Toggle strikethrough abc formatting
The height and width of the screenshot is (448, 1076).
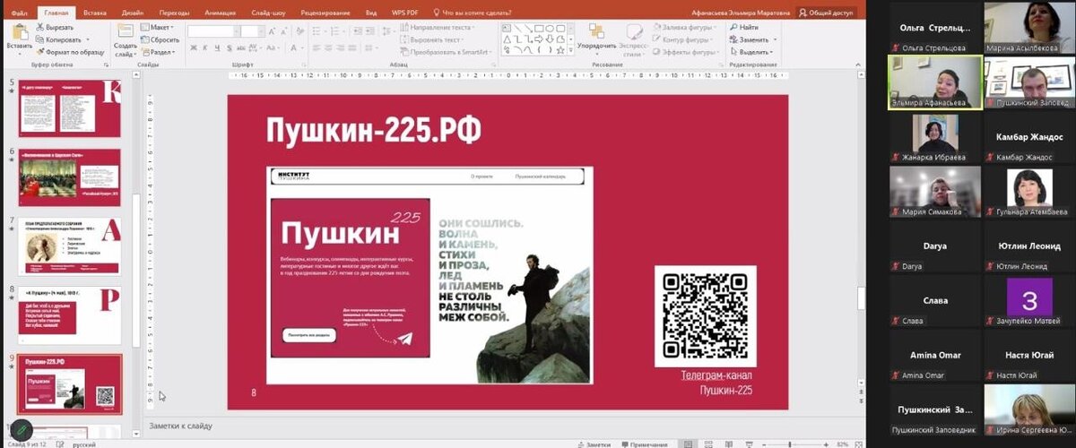(x=240, y=48)
